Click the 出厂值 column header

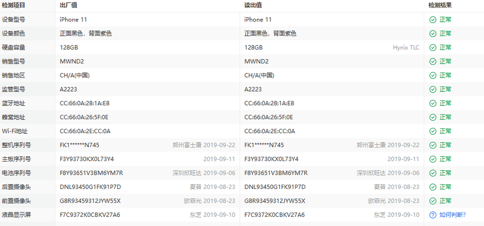click(x=68, y=5)
